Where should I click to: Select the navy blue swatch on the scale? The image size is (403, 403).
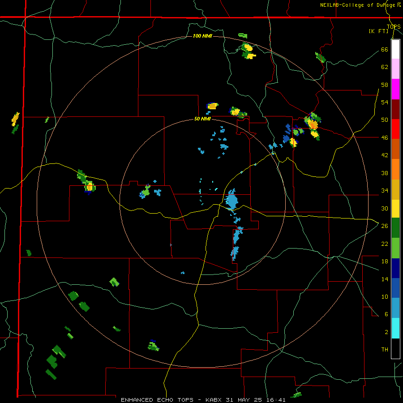(x=395, y=268)
